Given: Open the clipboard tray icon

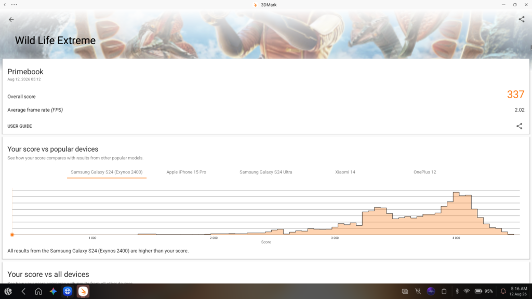Looking at the screenshot, I should (x=444, y=291).
